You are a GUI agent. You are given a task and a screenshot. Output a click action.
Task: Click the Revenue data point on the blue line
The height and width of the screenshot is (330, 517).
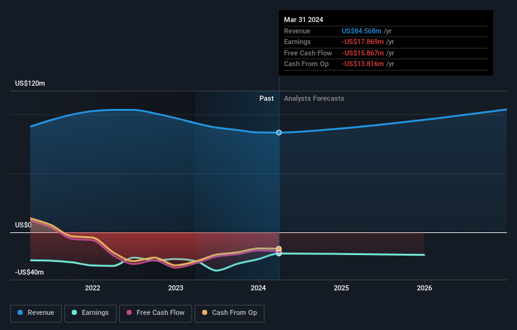(279, 132)
